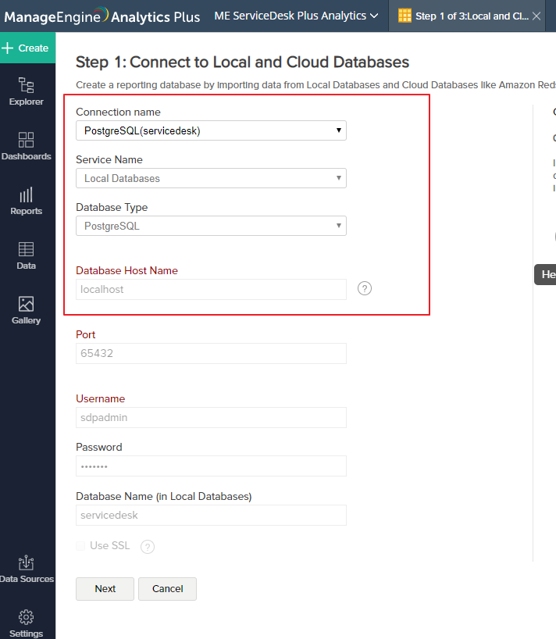Expand ME ServiceDesk Plus Analytics workspace menu
This screenshot has width=556, height=639.
[x=297, y=16]
